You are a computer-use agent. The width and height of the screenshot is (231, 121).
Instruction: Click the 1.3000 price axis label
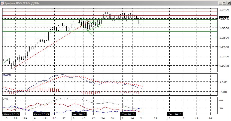coord(224,28)
